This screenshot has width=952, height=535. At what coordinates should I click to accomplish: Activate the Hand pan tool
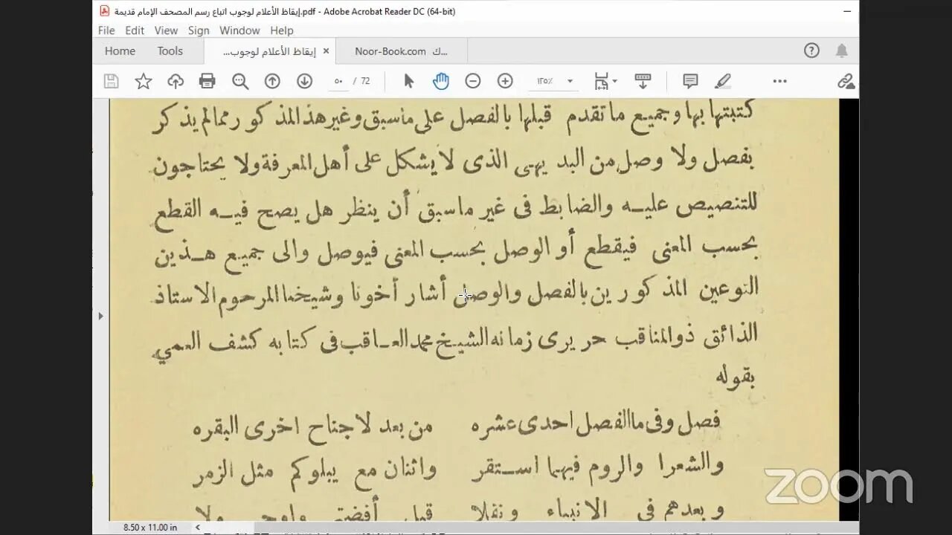pos(441,81)
